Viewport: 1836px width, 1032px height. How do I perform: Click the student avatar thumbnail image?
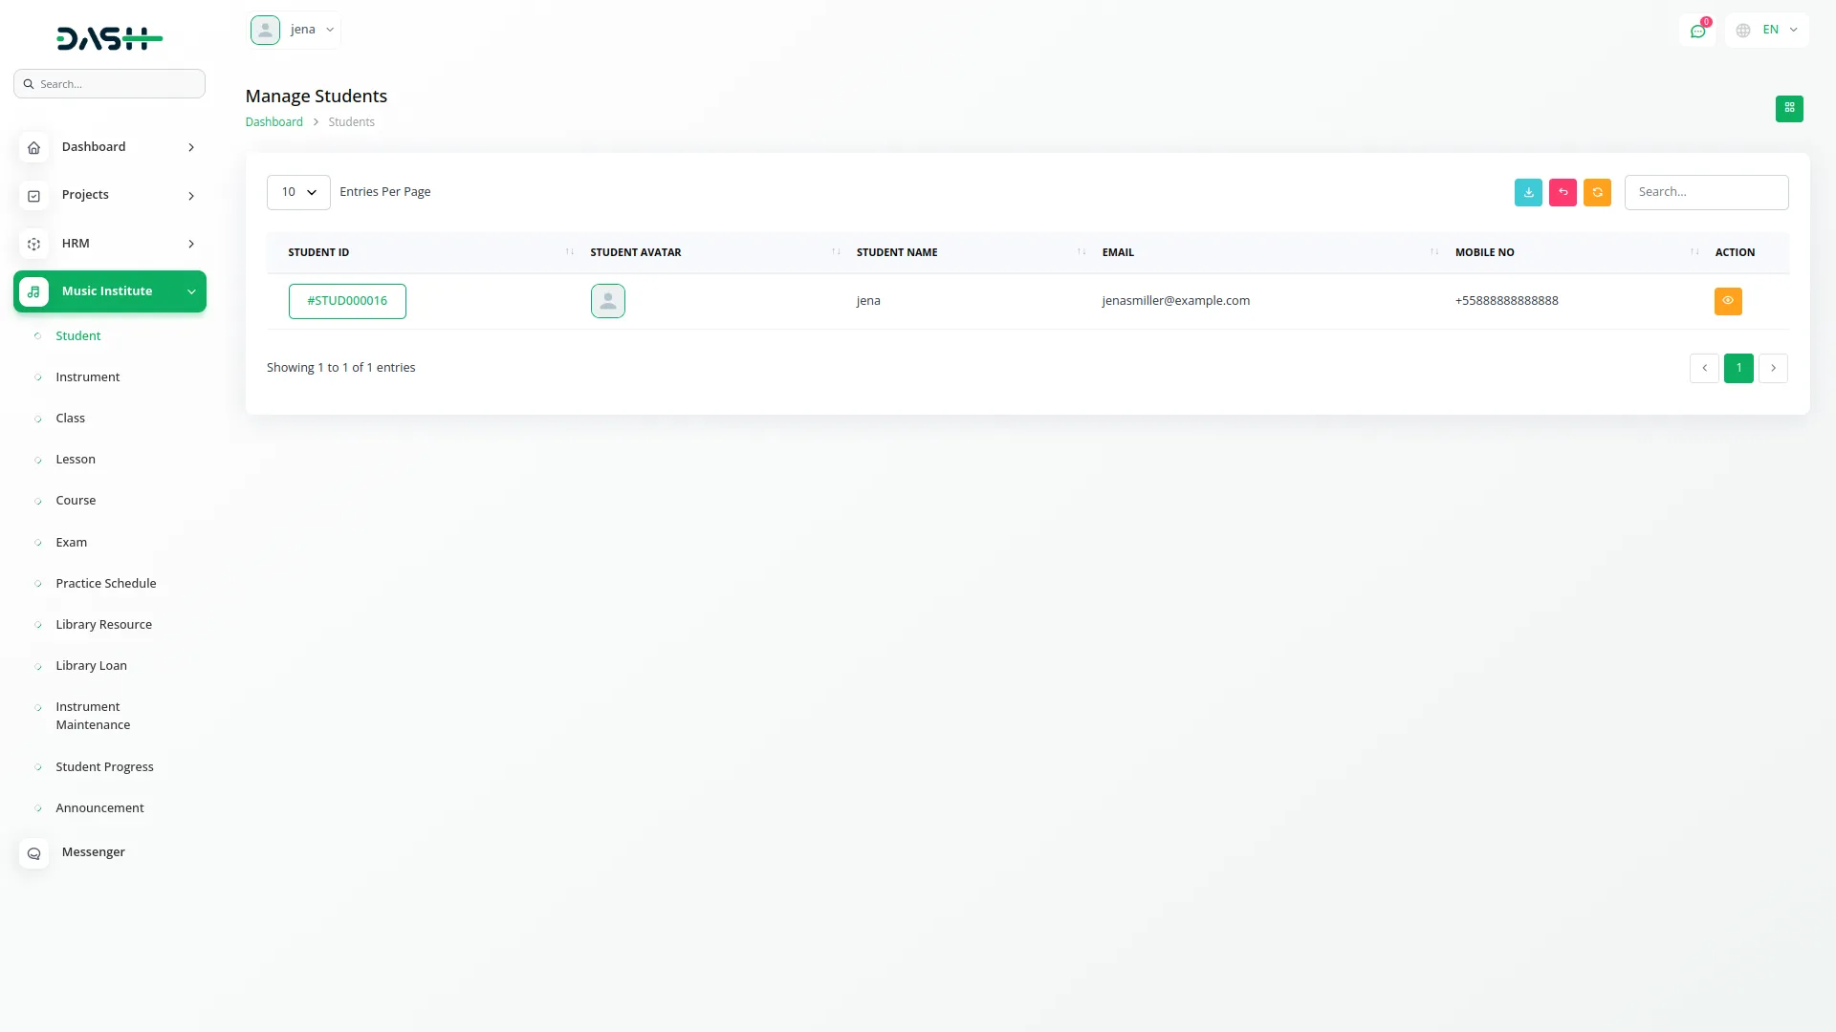click(607, 301)
